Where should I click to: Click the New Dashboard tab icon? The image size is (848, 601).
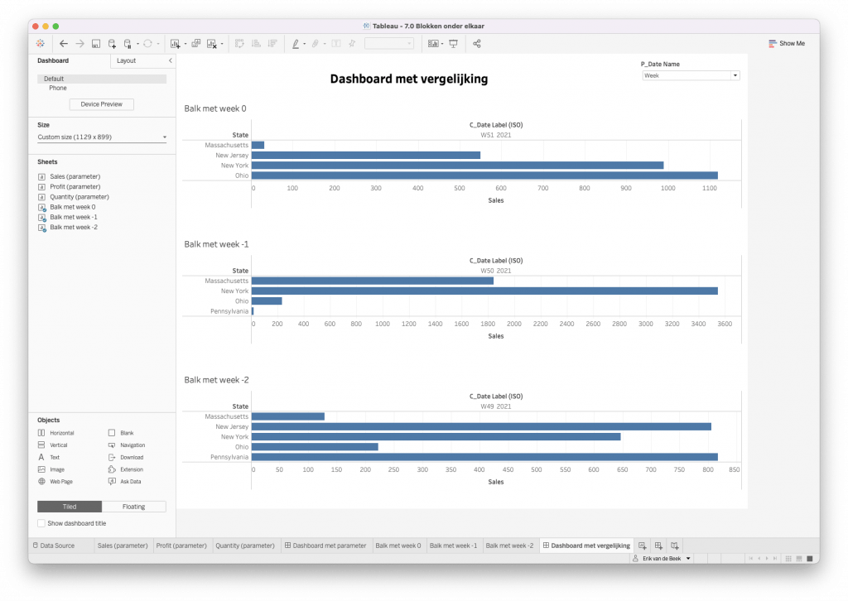click(658, 546)
